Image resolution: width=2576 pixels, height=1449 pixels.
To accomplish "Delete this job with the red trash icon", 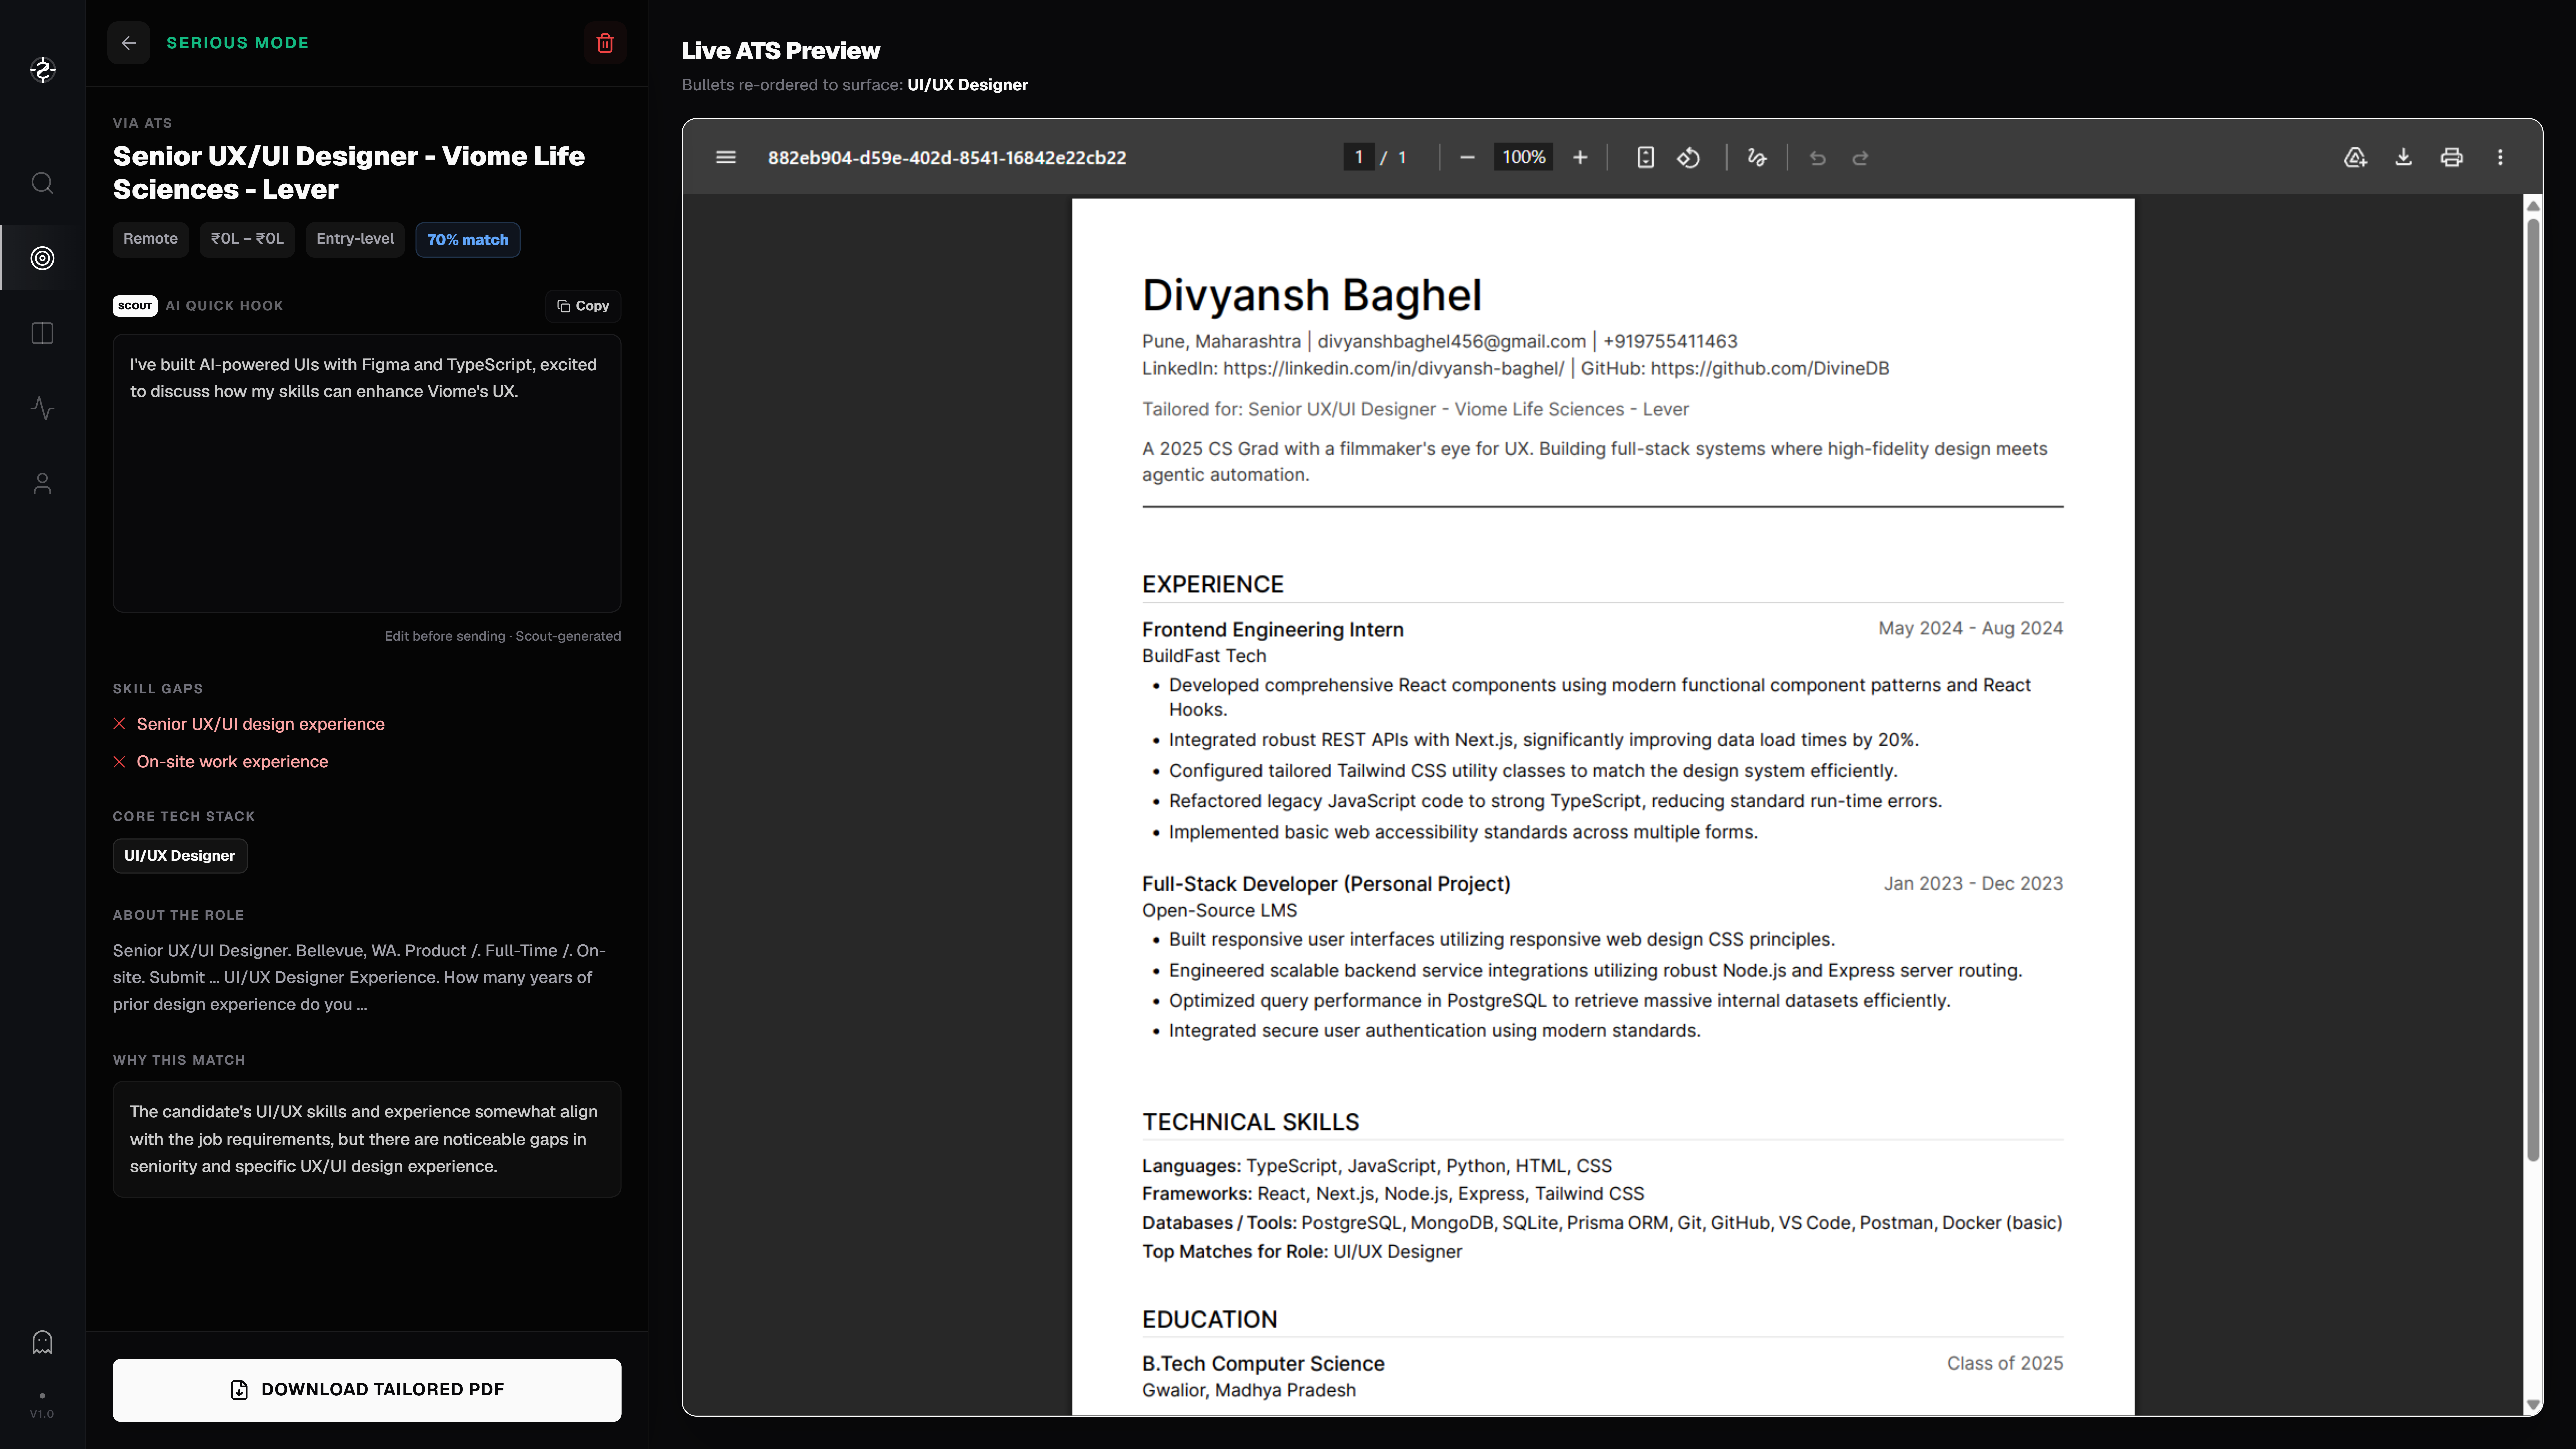I will (x=605, y=43).
